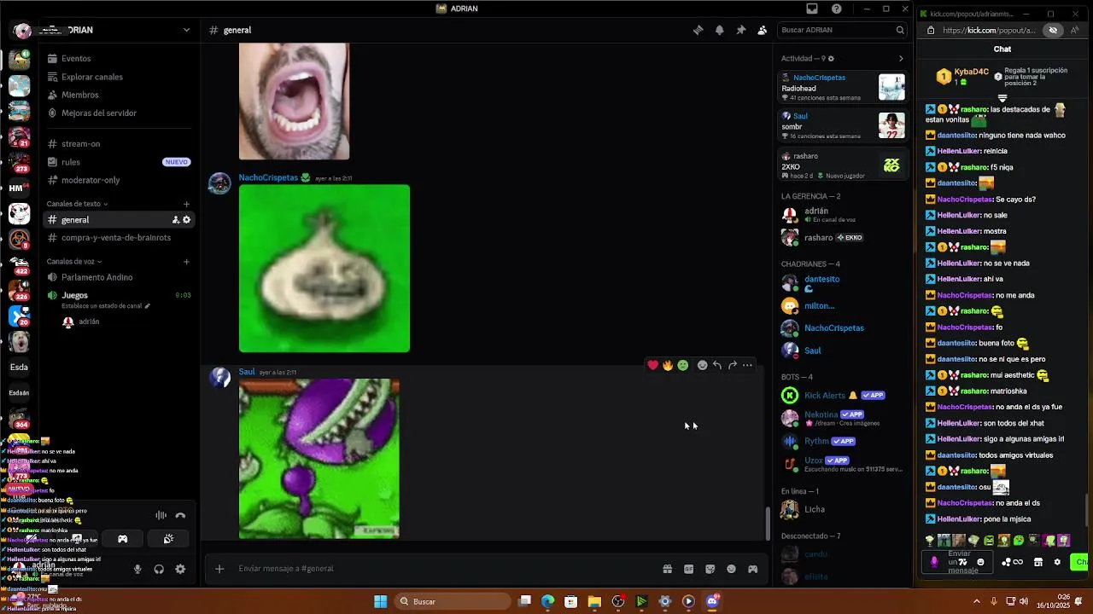This screenshot has width=1093, height=614.
Task: Mute microphone in Discord user panel
Action: (x=137, y=569)
